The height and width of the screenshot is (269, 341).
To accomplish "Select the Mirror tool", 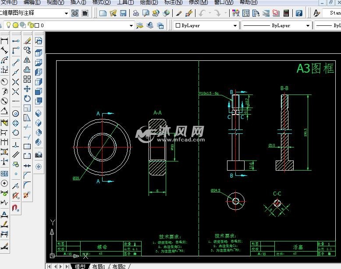I will pyautogui.click(x=27, y=60).
